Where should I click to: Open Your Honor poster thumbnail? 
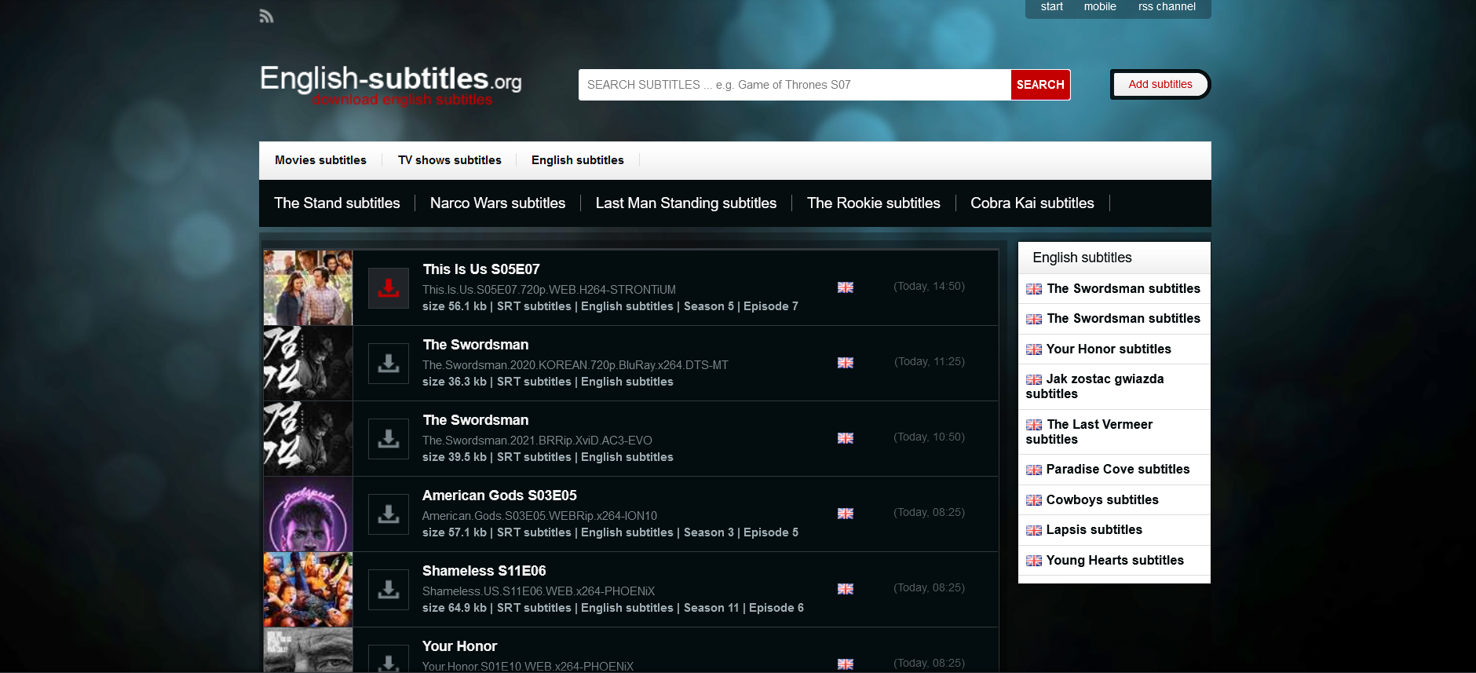click(x=308, y=650)
